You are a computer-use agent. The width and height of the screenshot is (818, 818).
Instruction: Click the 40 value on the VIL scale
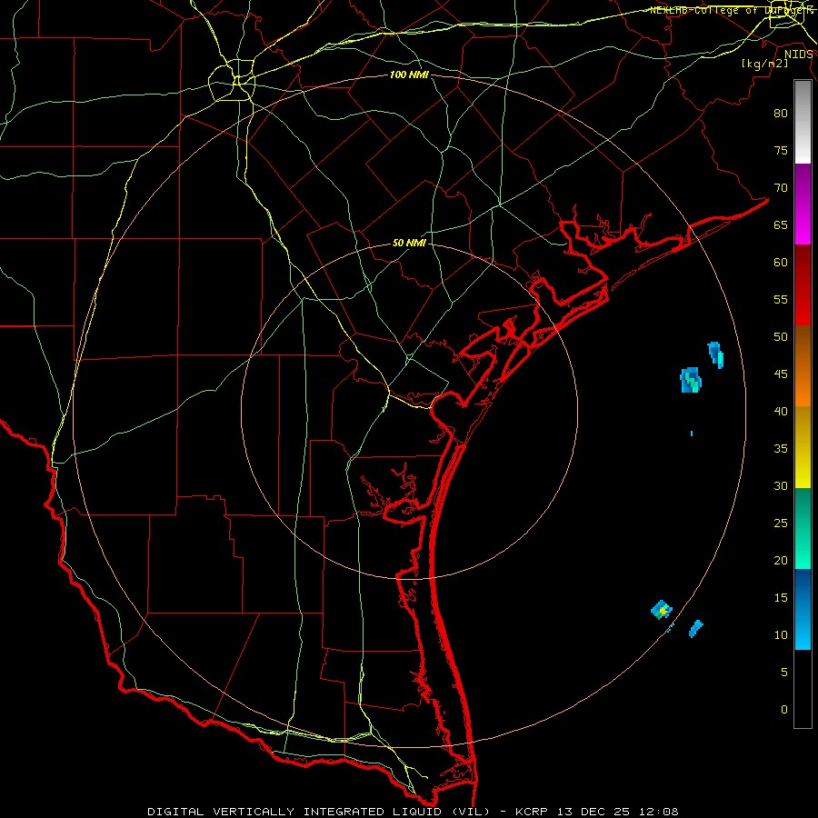[x=781, y=411]
